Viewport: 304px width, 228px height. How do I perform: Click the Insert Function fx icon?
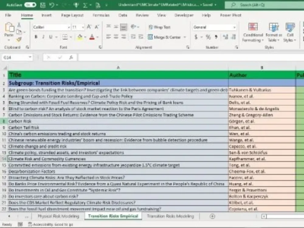[x=71, y=57]
